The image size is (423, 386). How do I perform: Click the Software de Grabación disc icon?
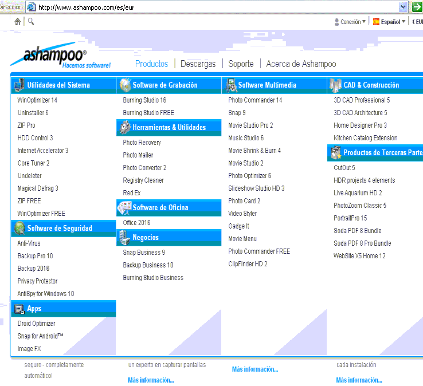tap(125, 85)
